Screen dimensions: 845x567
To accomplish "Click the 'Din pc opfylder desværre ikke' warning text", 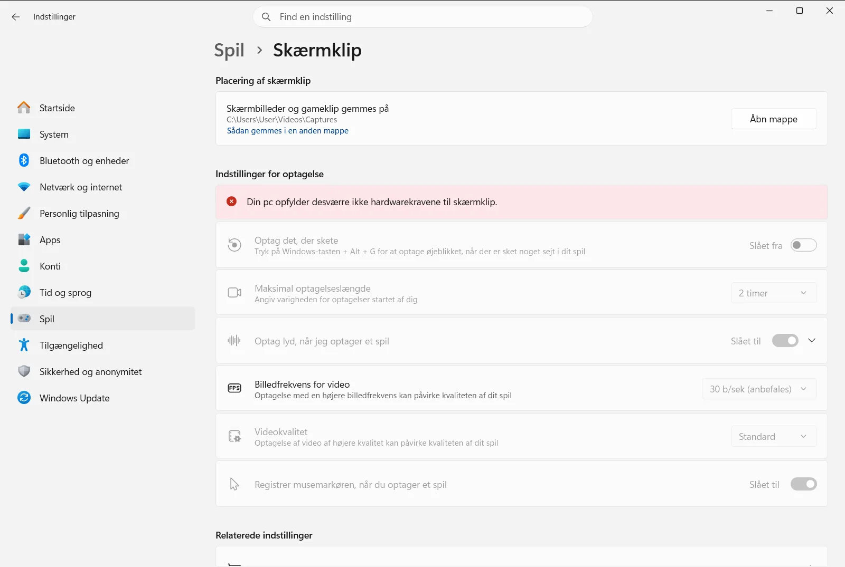I will tap(372, 202).
